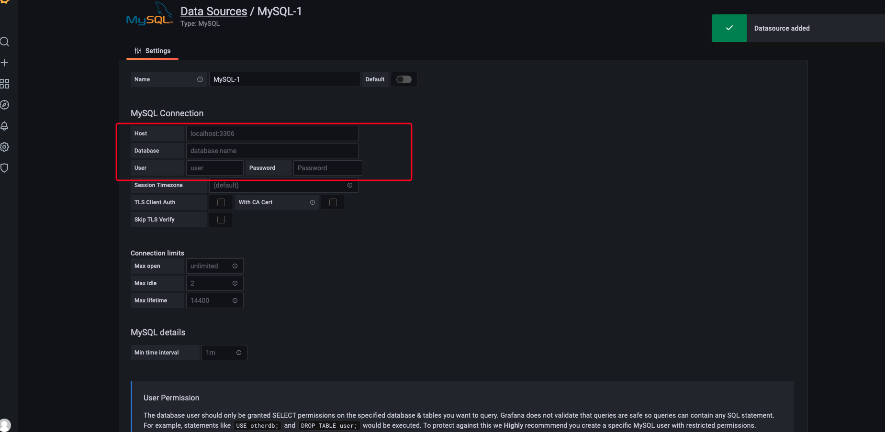Check the TLS Client Auth checkbox
The image size is (885, 432).
pos(221,202)
